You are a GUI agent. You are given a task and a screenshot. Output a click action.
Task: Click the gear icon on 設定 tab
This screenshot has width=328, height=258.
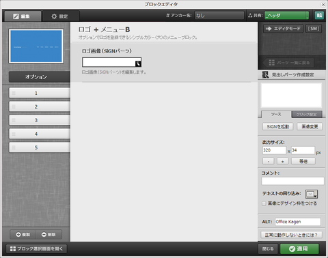tap(54, 16)
